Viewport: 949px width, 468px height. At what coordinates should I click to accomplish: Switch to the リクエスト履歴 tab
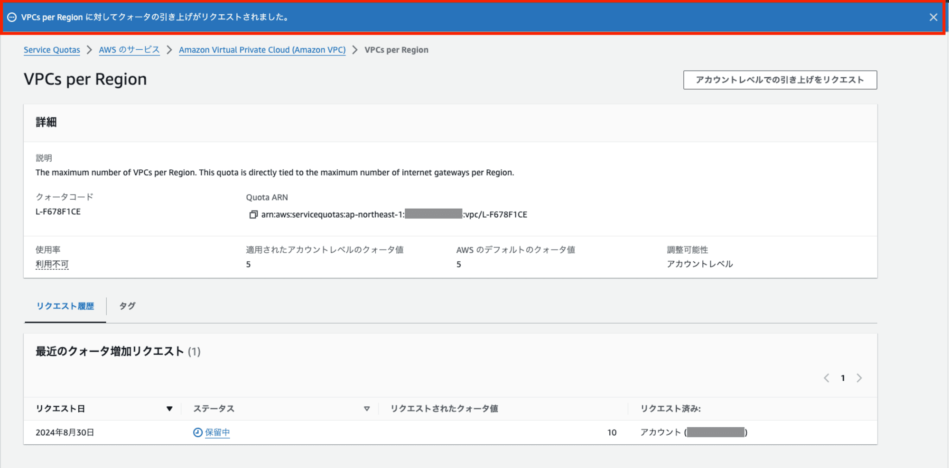coord(65,306)
